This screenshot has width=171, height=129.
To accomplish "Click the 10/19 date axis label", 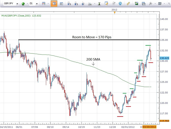I will (x=81, y=127).
